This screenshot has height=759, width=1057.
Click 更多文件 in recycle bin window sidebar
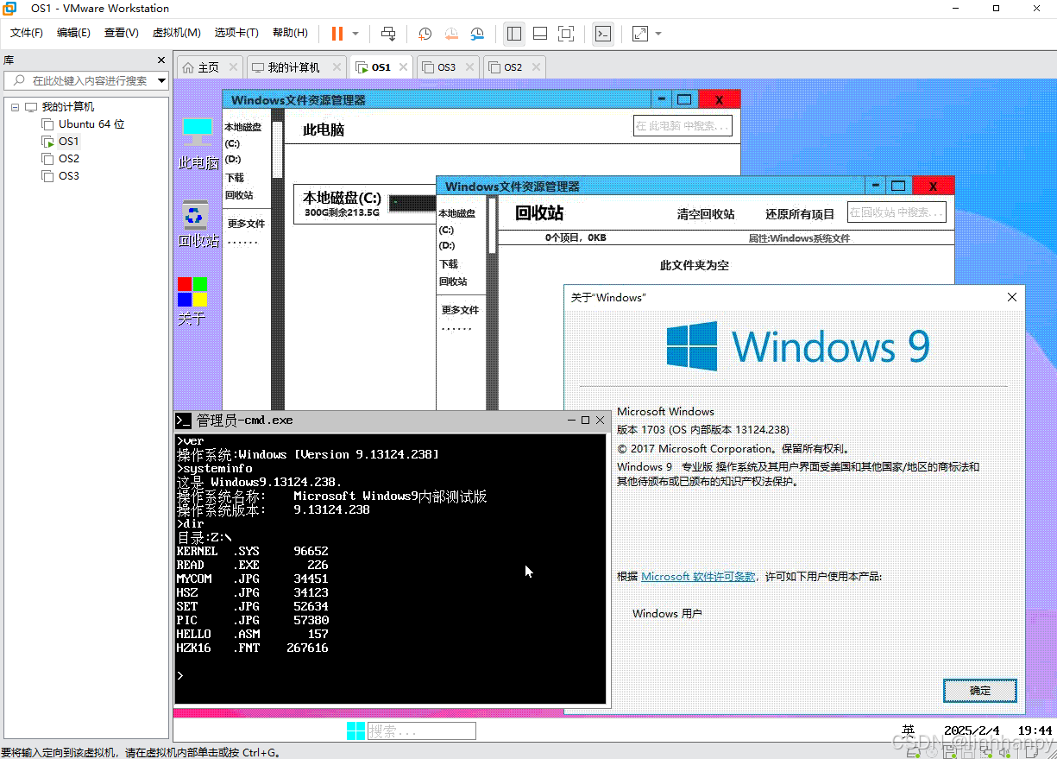click(460, 310)
